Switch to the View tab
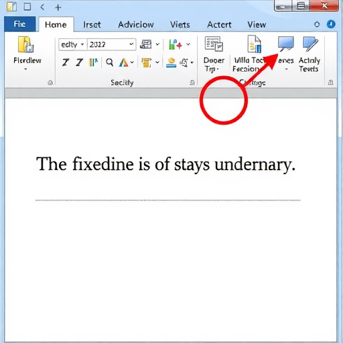Screen dimensions: 343x343 point(257,25)
